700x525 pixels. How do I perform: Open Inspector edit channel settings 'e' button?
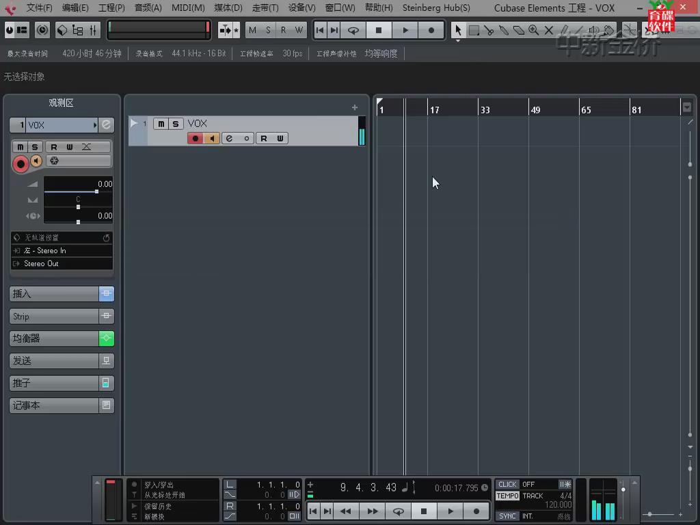click(106, 125)
